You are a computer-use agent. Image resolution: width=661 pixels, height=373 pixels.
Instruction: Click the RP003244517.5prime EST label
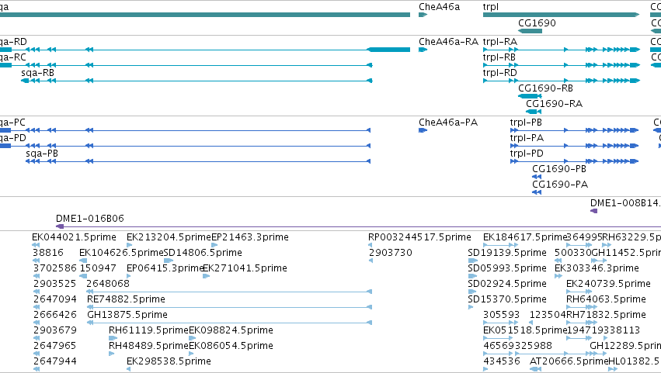pos(419,237)
